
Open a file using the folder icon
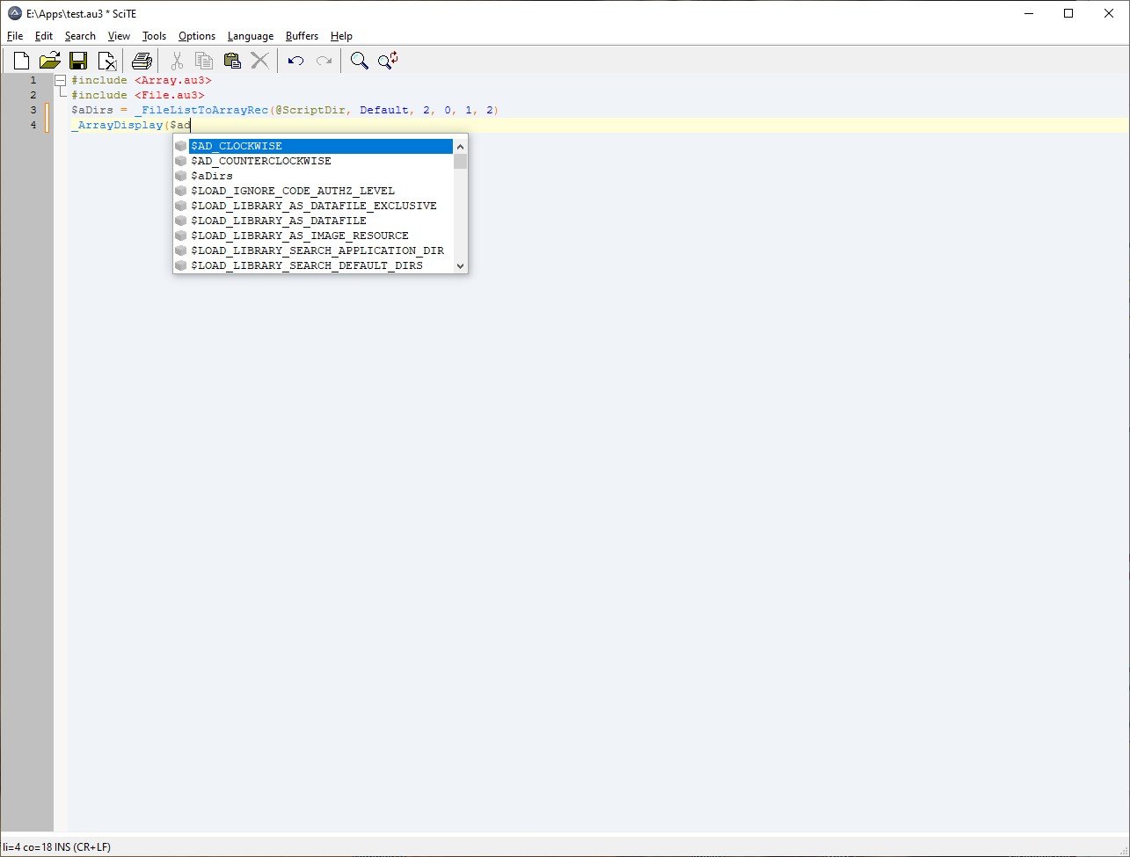[x=49, y=61]
